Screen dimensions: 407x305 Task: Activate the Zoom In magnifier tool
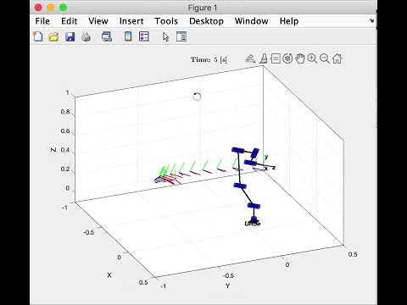click(312, 58)
